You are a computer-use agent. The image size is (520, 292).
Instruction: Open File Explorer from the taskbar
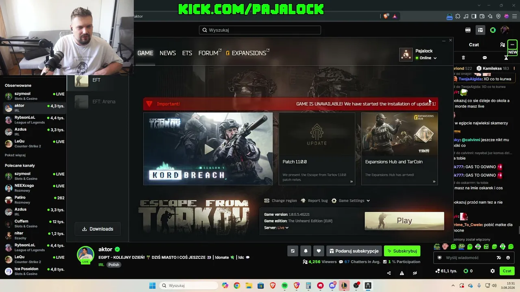[249, 286]
